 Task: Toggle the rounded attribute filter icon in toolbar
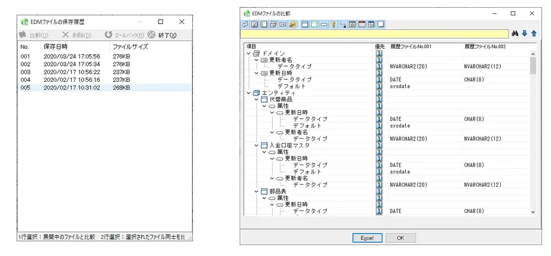(x=324, y=24)
